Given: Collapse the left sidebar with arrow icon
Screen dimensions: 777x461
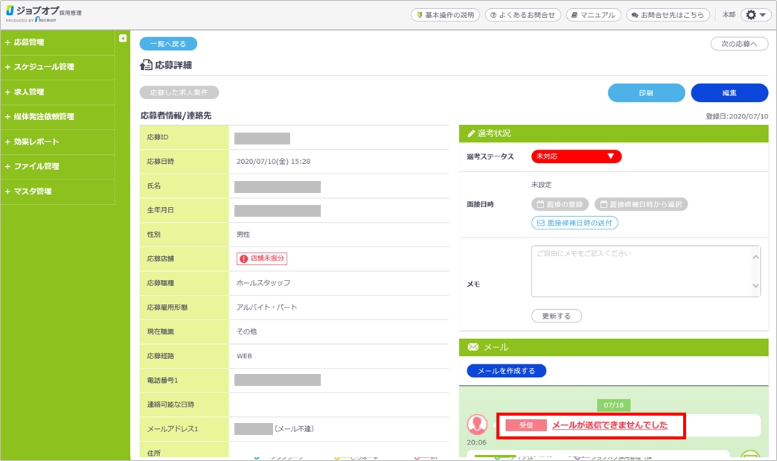Looking at the screenshot, I should point(123,38).
